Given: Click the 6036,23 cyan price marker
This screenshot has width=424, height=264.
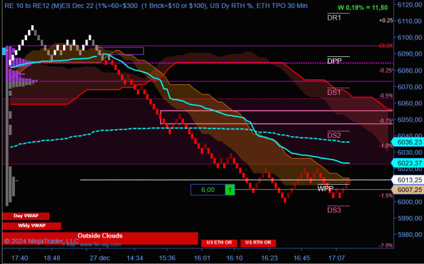Looking at the screenshot, I should tap(408, 143).
